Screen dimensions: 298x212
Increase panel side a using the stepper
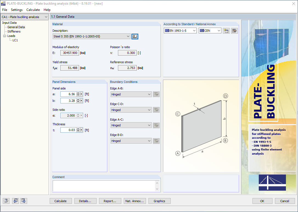pos(78,93)
